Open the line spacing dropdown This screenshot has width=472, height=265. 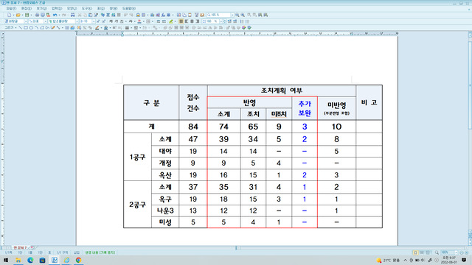222,21
